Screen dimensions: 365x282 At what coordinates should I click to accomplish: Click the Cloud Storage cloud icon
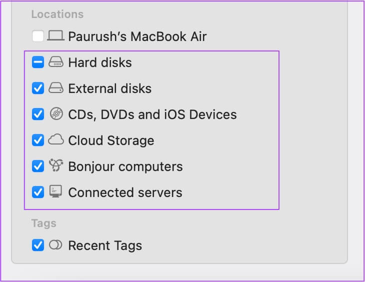click(x=56, y=140)
